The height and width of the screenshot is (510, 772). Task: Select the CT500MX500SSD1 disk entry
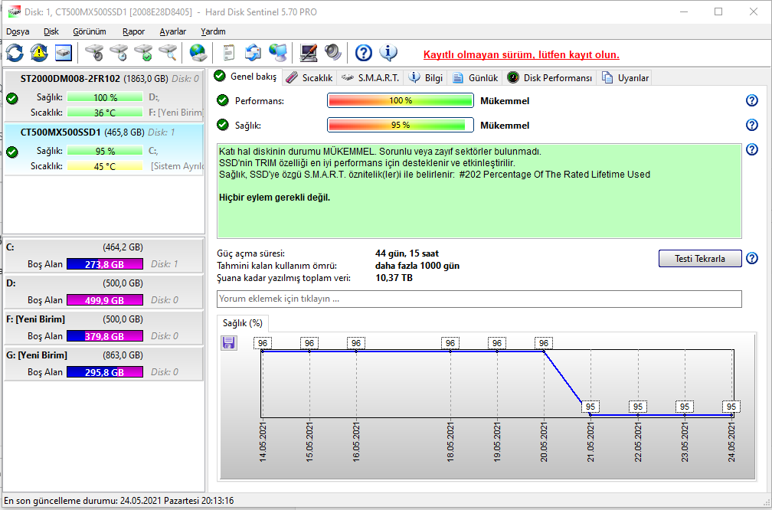pyautogui.click(x=104, y=149)
